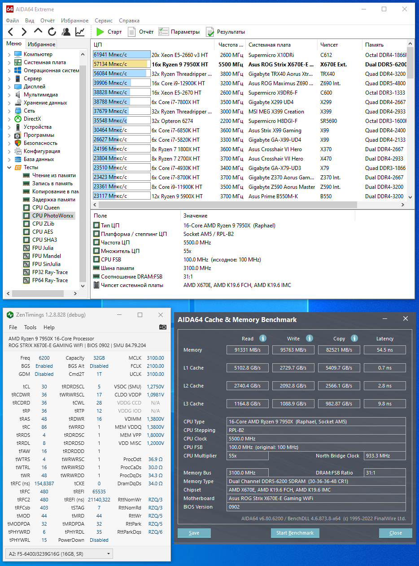The height and width of the screenshot is (566, 419).
Task: Collapse the Тесты tree node
Action: (9, 167)
